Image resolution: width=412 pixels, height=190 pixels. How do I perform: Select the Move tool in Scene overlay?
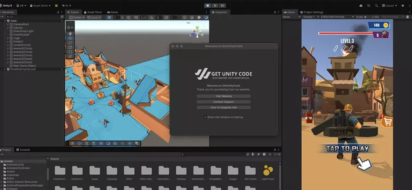pyautogui.click(x=70, y=38)
